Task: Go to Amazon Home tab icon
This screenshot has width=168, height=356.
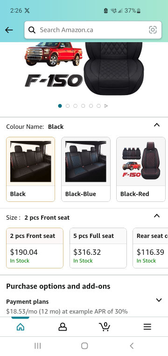Action: point(21,326)
